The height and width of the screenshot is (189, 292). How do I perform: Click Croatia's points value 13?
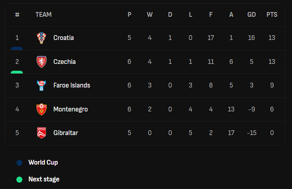[272, 38]
